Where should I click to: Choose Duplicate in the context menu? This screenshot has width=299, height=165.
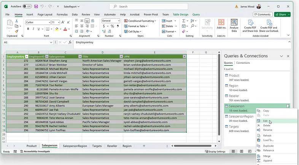click(277, 146)
